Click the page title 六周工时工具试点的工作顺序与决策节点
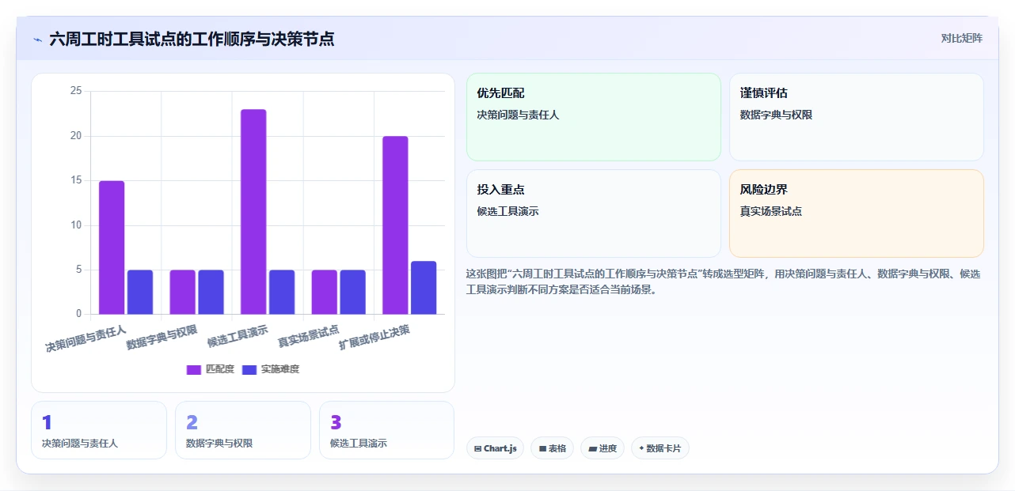Viewport: 1015px width, 491px height. [192, 39]
